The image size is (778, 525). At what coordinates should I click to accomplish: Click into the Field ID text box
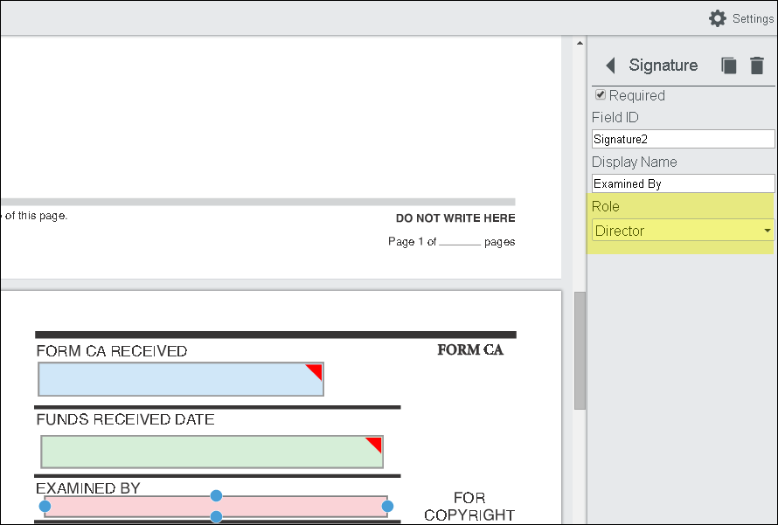[x=683, y=139]
